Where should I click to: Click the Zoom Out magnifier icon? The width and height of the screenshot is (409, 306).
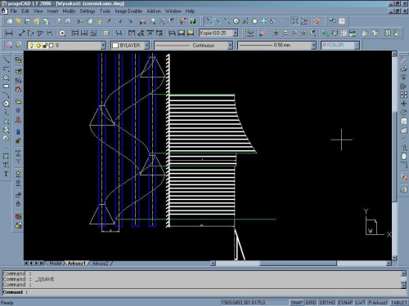[285, 33]
